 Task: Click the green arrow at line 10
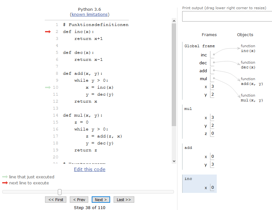(48, 87)
